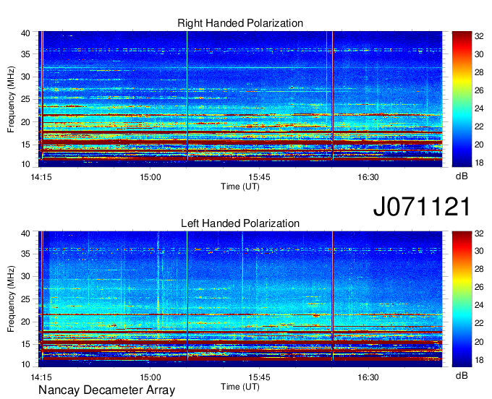Image resolution: width=492 pixels, height=399 pixels.
Task: Click the top color bar's 32 dB label
Action: click(x=479, y=37)
